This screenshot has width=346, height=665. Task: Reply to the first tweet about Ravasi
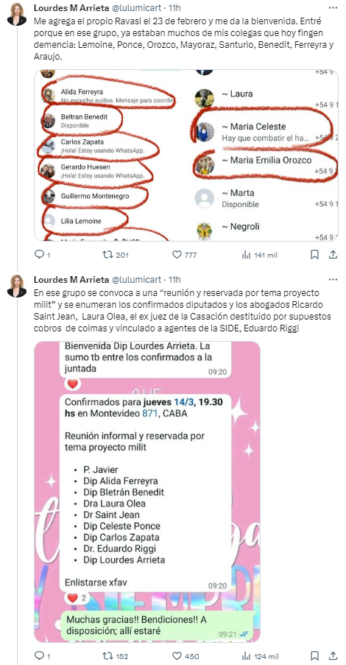43,255
